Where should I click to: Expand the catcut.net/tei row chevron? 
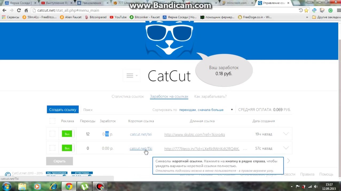286,134
